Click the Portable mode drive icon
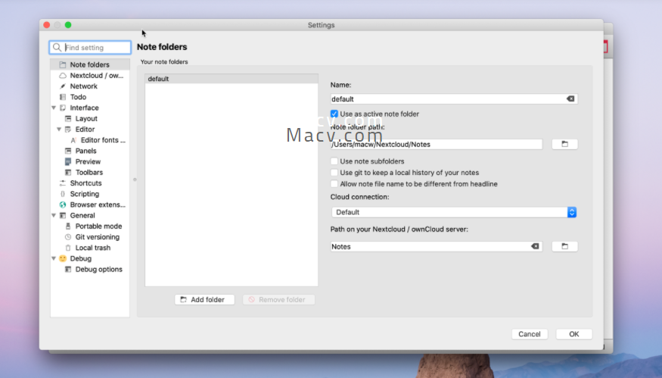 pos(68,226)
